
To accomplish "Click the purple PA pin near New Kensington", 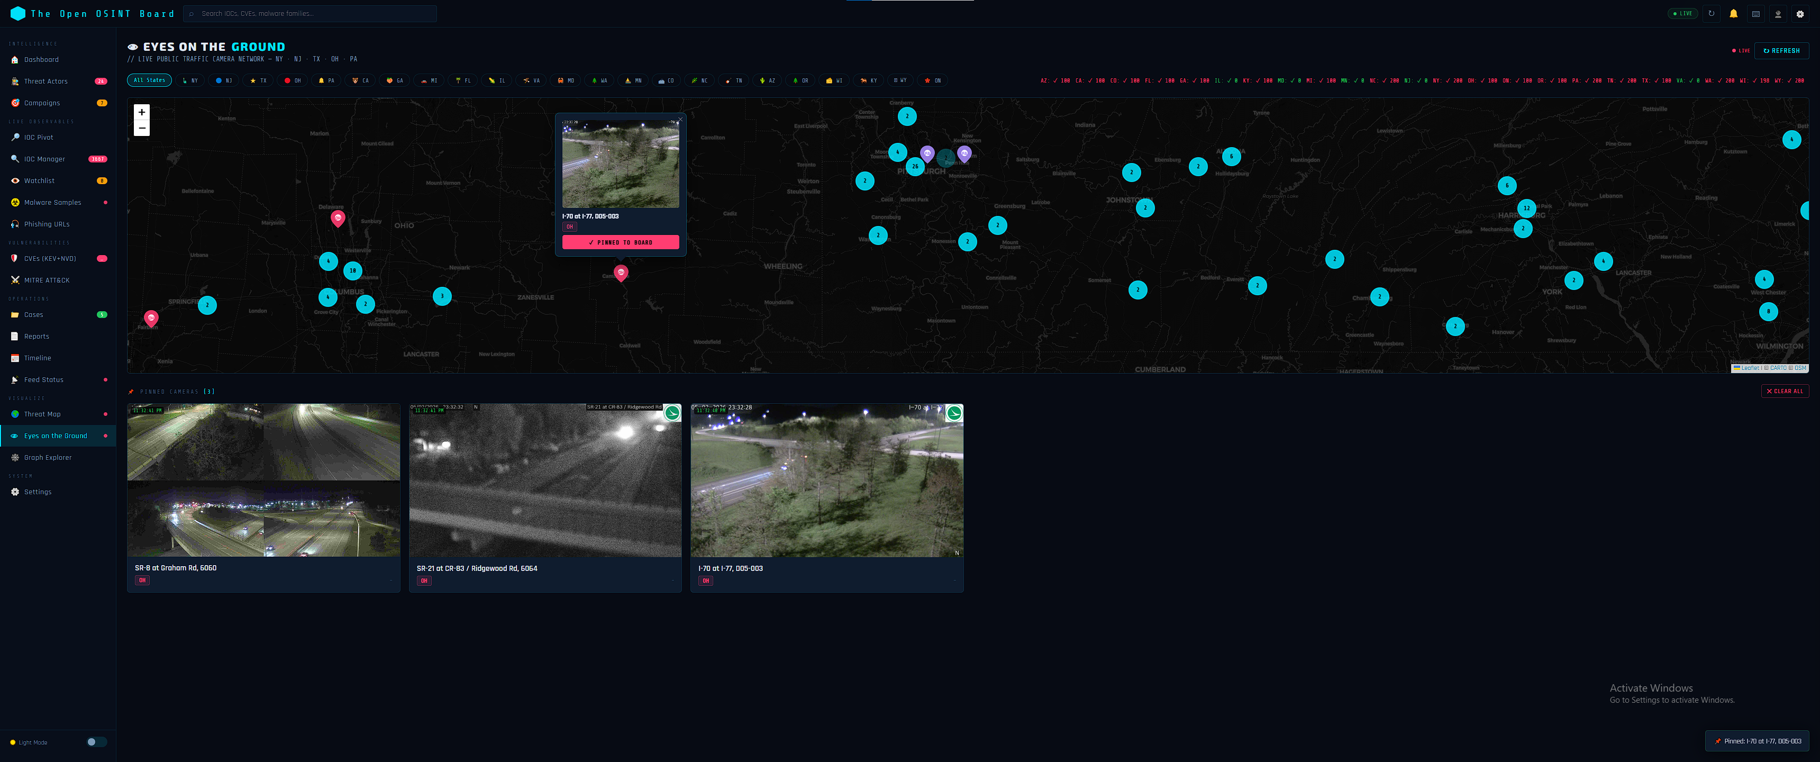I will click(964, 153).
